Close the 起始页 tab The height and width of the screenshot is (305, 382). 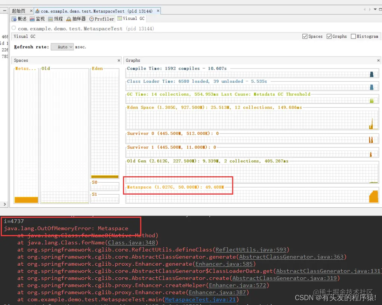[31, 11]
